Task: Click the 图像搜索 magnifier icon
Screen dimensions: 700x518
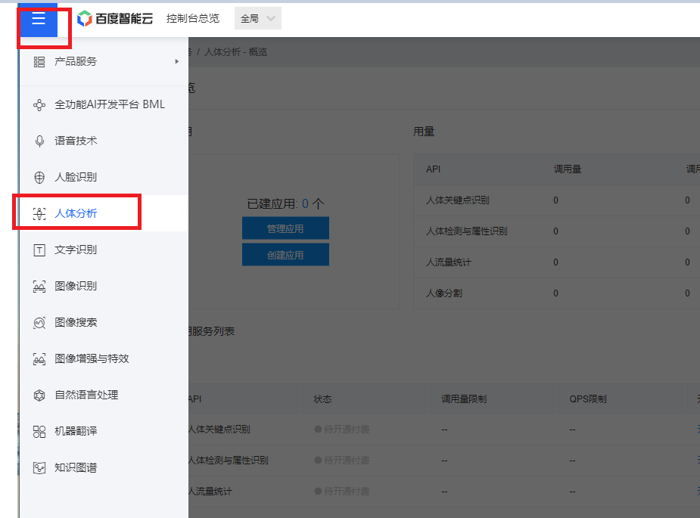Action: pos(39,323)
